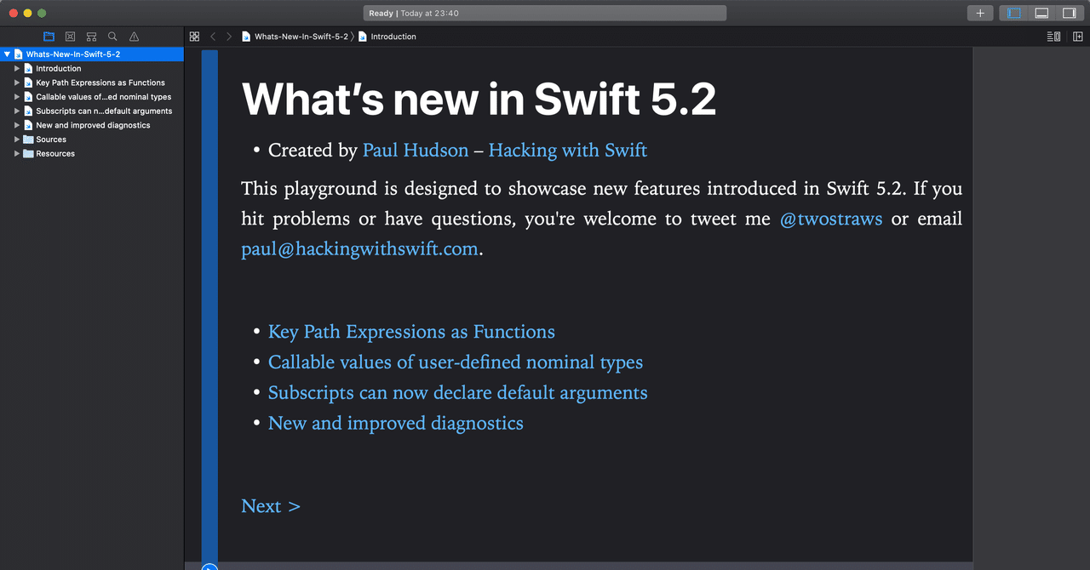The height and width of the screenshot is (570, 1090).
Task: Open the Hacking with Swift link
Action: [x=567, y=150]
